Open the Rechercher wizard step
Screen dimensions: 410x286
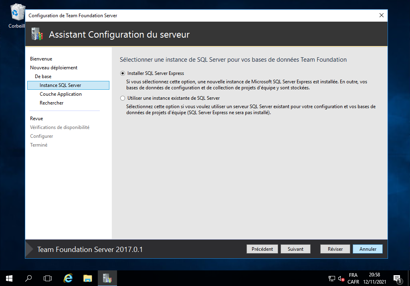pos(51,103)
